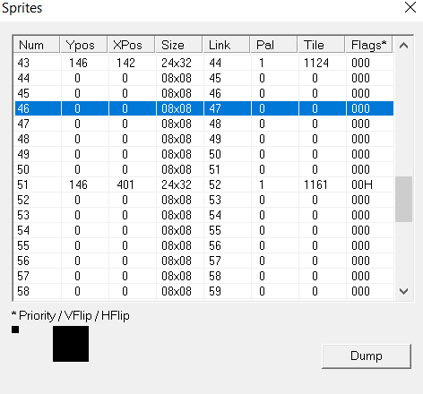Image resolution: width=423 pixels, height=394 pixels.
Task: Click the Size column header
Action: tap(179, 45)
